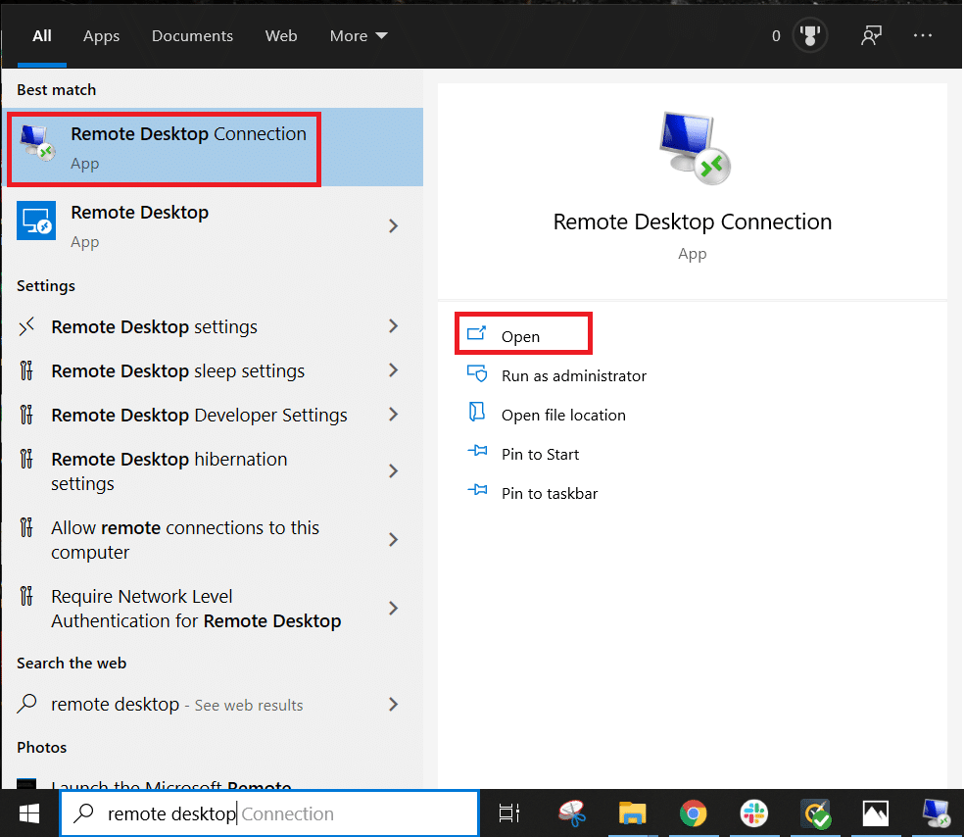The width and height of the screenshot is (964, 837).
Task: Open Remote Desktop Connection from the taskbar
Action: 936,813
